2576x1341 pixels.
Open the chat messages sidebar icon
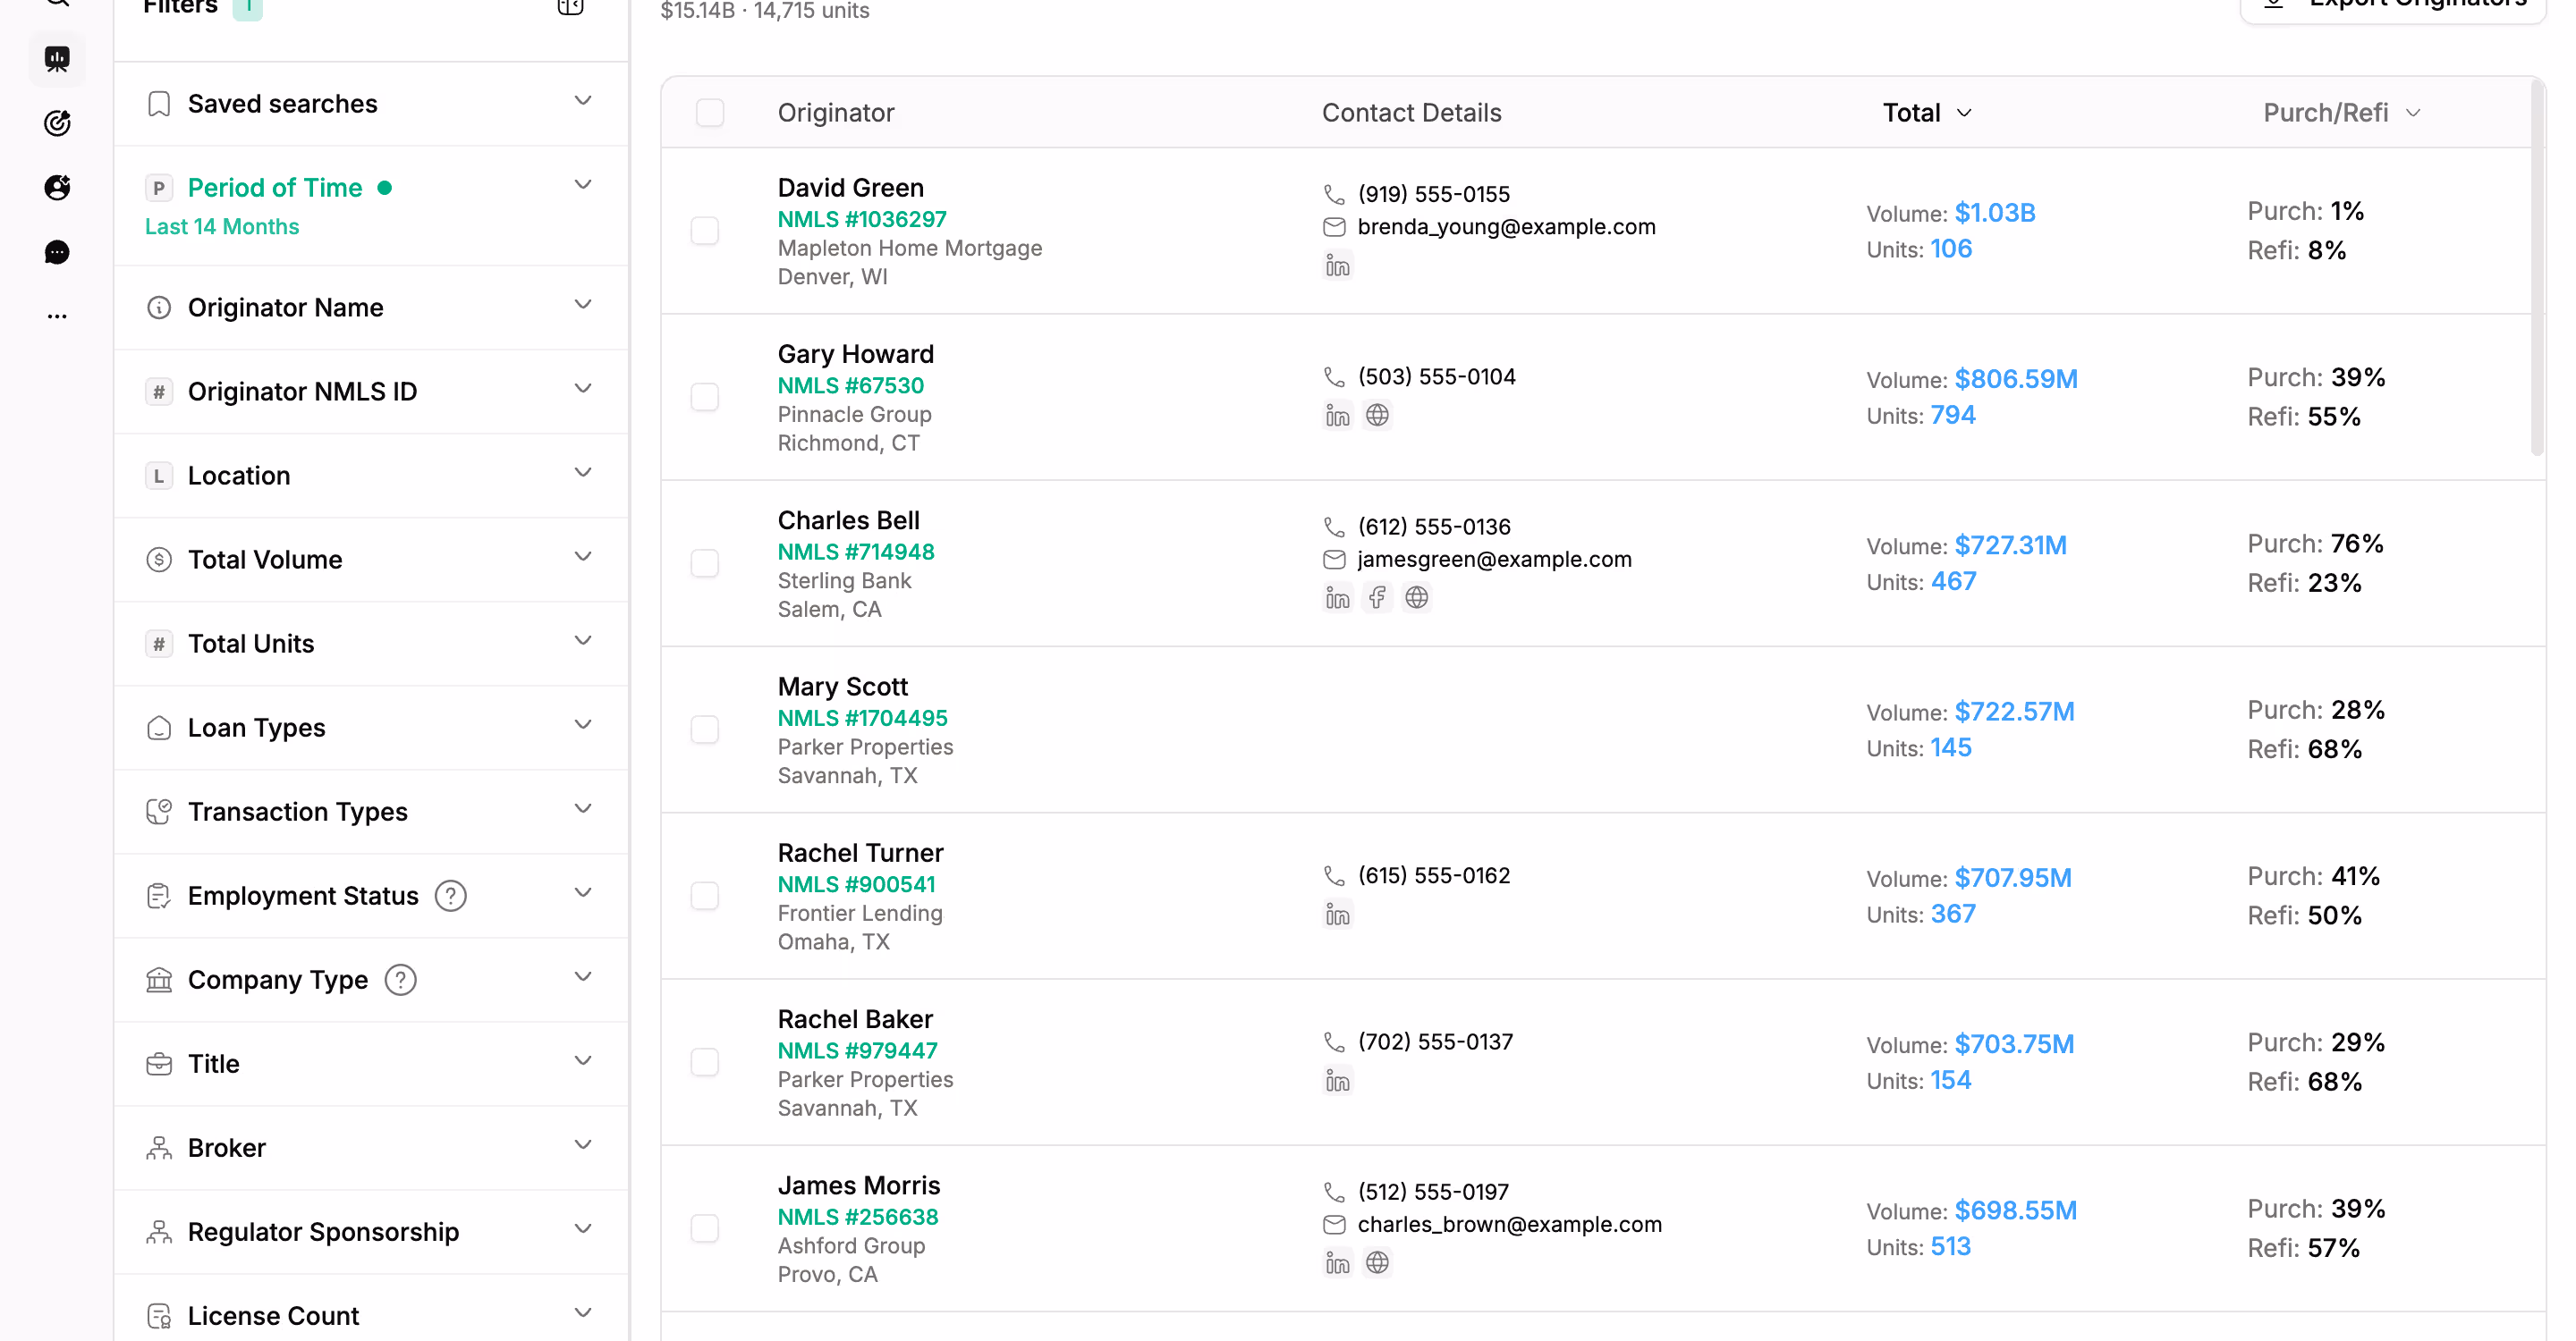(x=57, y=252)
